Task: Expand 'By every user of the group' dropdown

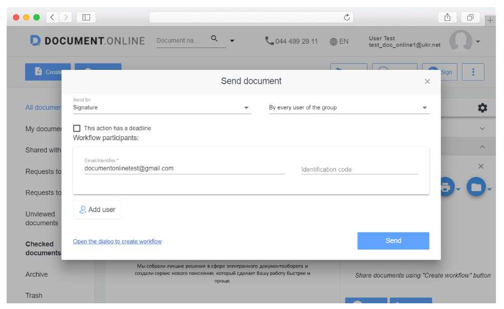Action: [x=348, y=108]
